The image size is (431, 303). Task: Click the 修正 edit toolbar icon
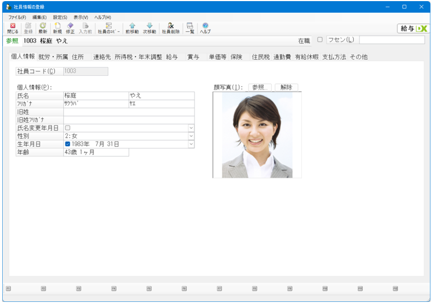click(70, 28)
